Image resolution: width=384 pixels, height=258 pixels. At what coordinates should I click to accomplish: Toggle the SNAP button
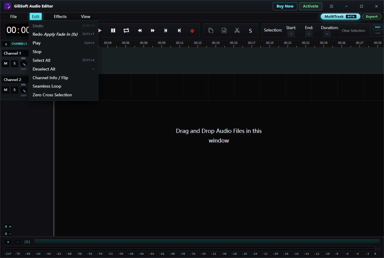click(378, 33)
